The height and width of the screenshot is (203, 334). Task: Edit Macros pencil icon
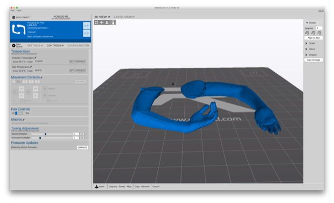[23, 120]
